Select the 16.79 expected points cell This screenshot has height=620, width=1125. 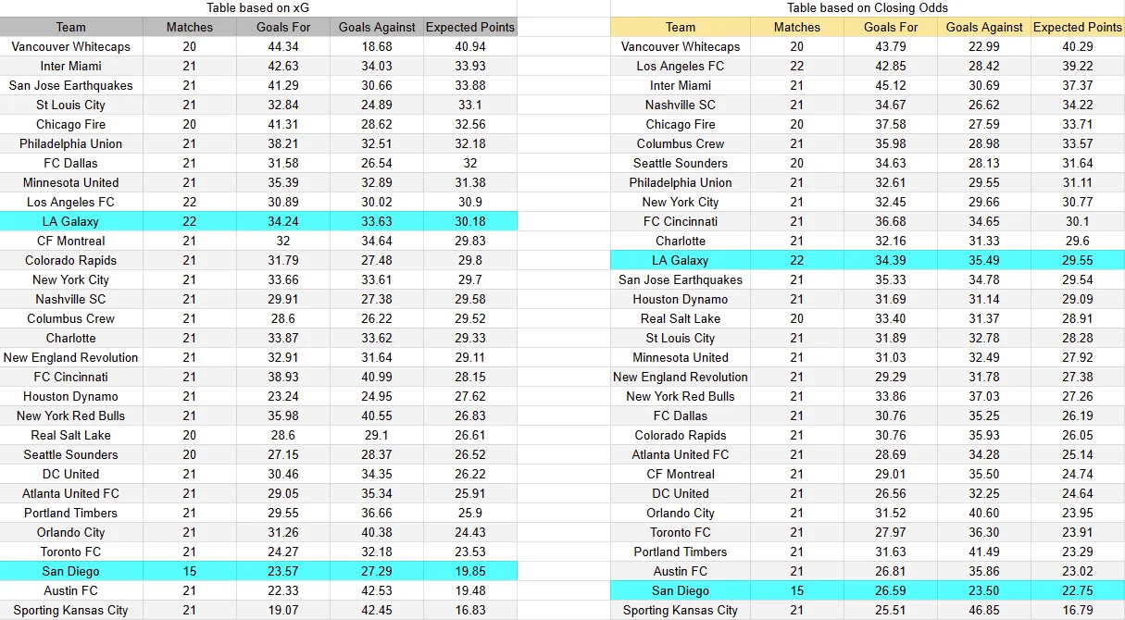coord(1078,610)
